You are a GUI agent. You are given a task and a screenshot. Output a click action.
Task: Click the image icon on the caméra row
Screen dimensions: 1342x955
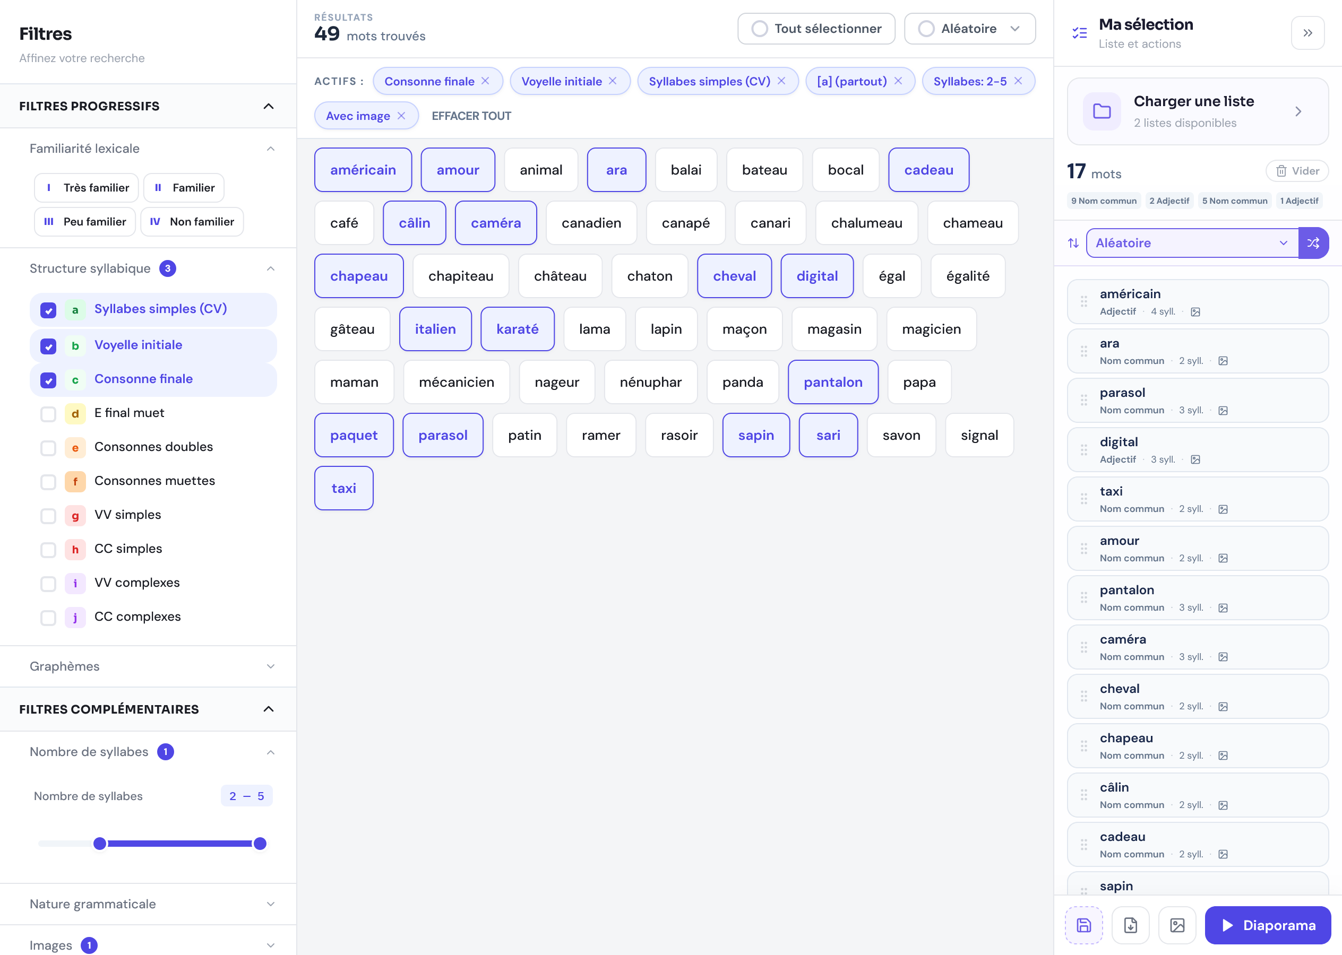[1223, 657]
